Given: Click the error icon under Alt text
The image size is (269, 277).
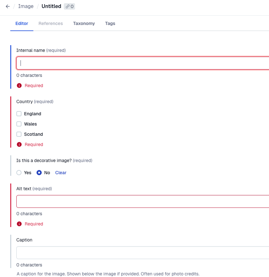Looking at the screenshot, I should pos(19,224).
